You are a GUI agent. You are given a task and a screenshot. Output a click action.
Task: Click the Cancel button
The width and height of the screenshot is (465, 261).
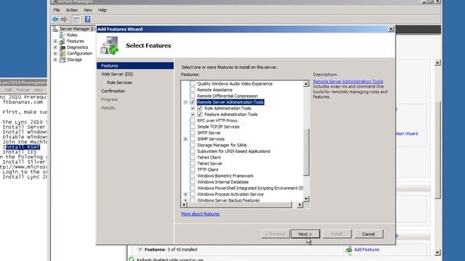point(368,234)
